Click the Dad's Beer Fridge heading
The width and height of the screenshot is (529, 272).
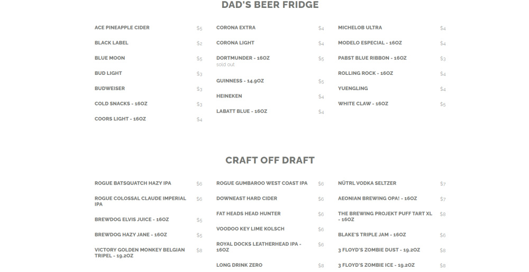pos(270,5)
